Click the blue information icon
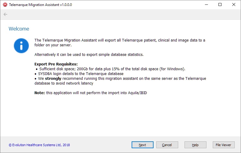This screenshot has width=241, height=153. tap(21, 46)
